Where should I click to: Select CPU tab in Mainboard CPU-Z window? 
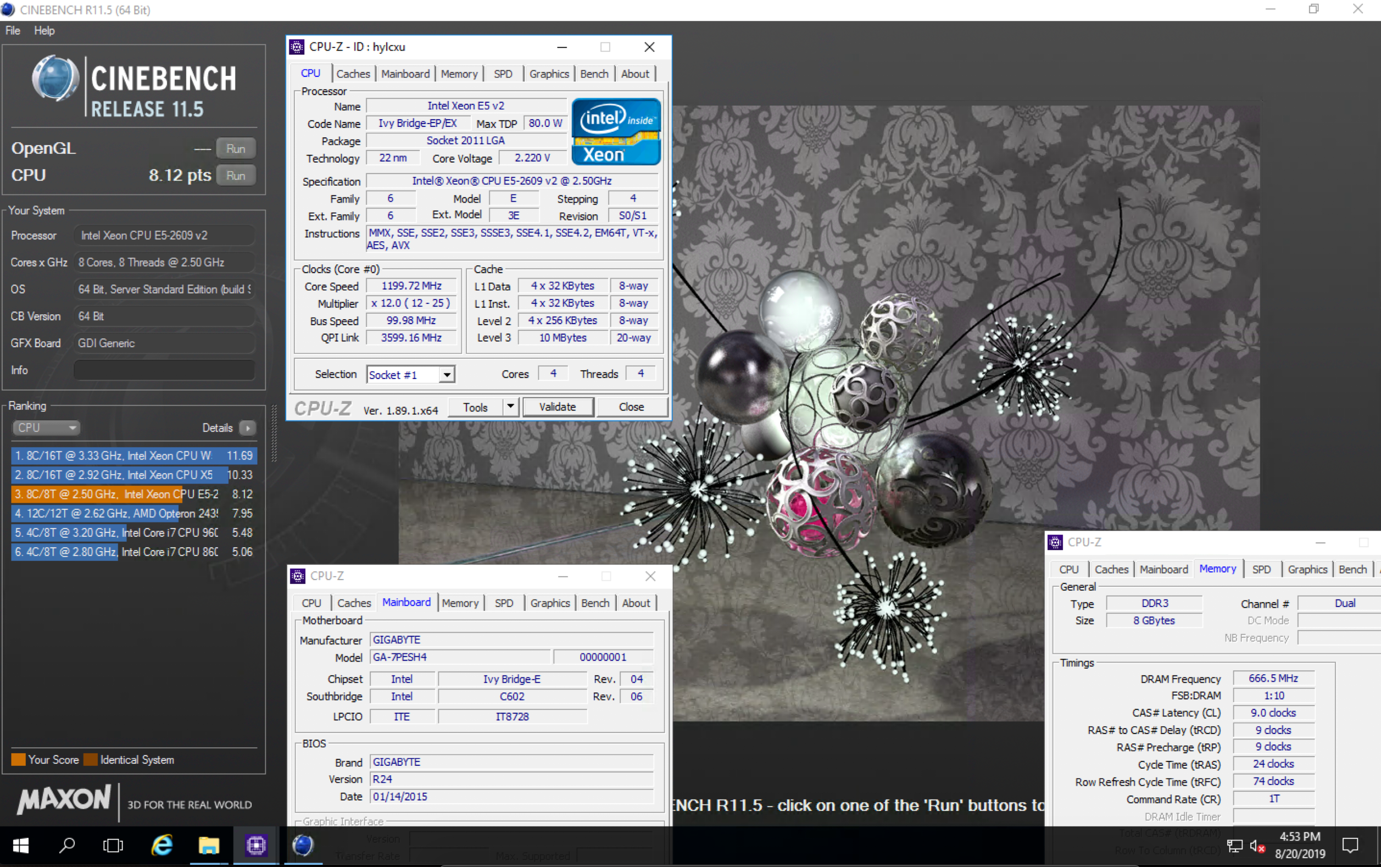[311, 603]
